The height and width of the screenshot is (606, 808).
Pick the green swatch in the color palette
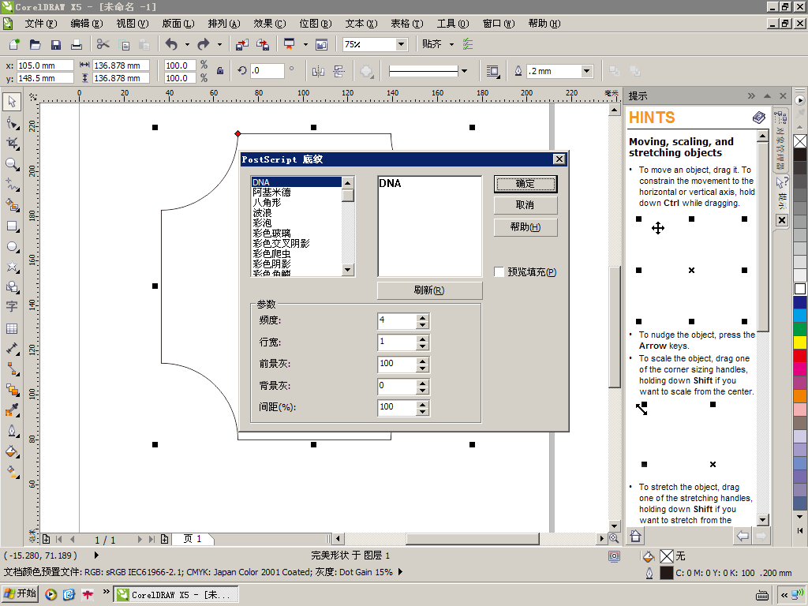[x=800, y=329]
